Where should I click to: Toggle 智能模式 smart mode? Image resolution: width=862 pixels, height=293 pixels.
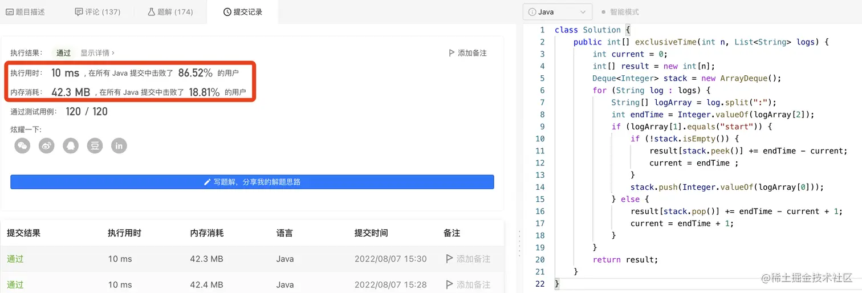point(620,11)
